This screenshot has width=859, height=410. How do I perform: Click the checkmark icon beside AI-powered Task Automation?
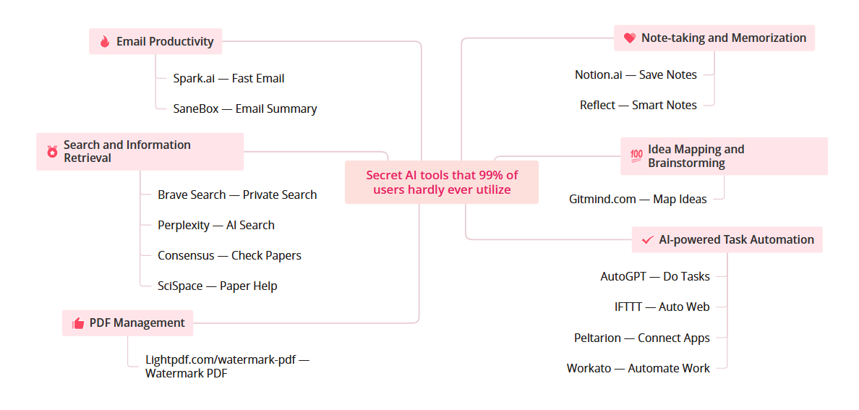(648, 240)
